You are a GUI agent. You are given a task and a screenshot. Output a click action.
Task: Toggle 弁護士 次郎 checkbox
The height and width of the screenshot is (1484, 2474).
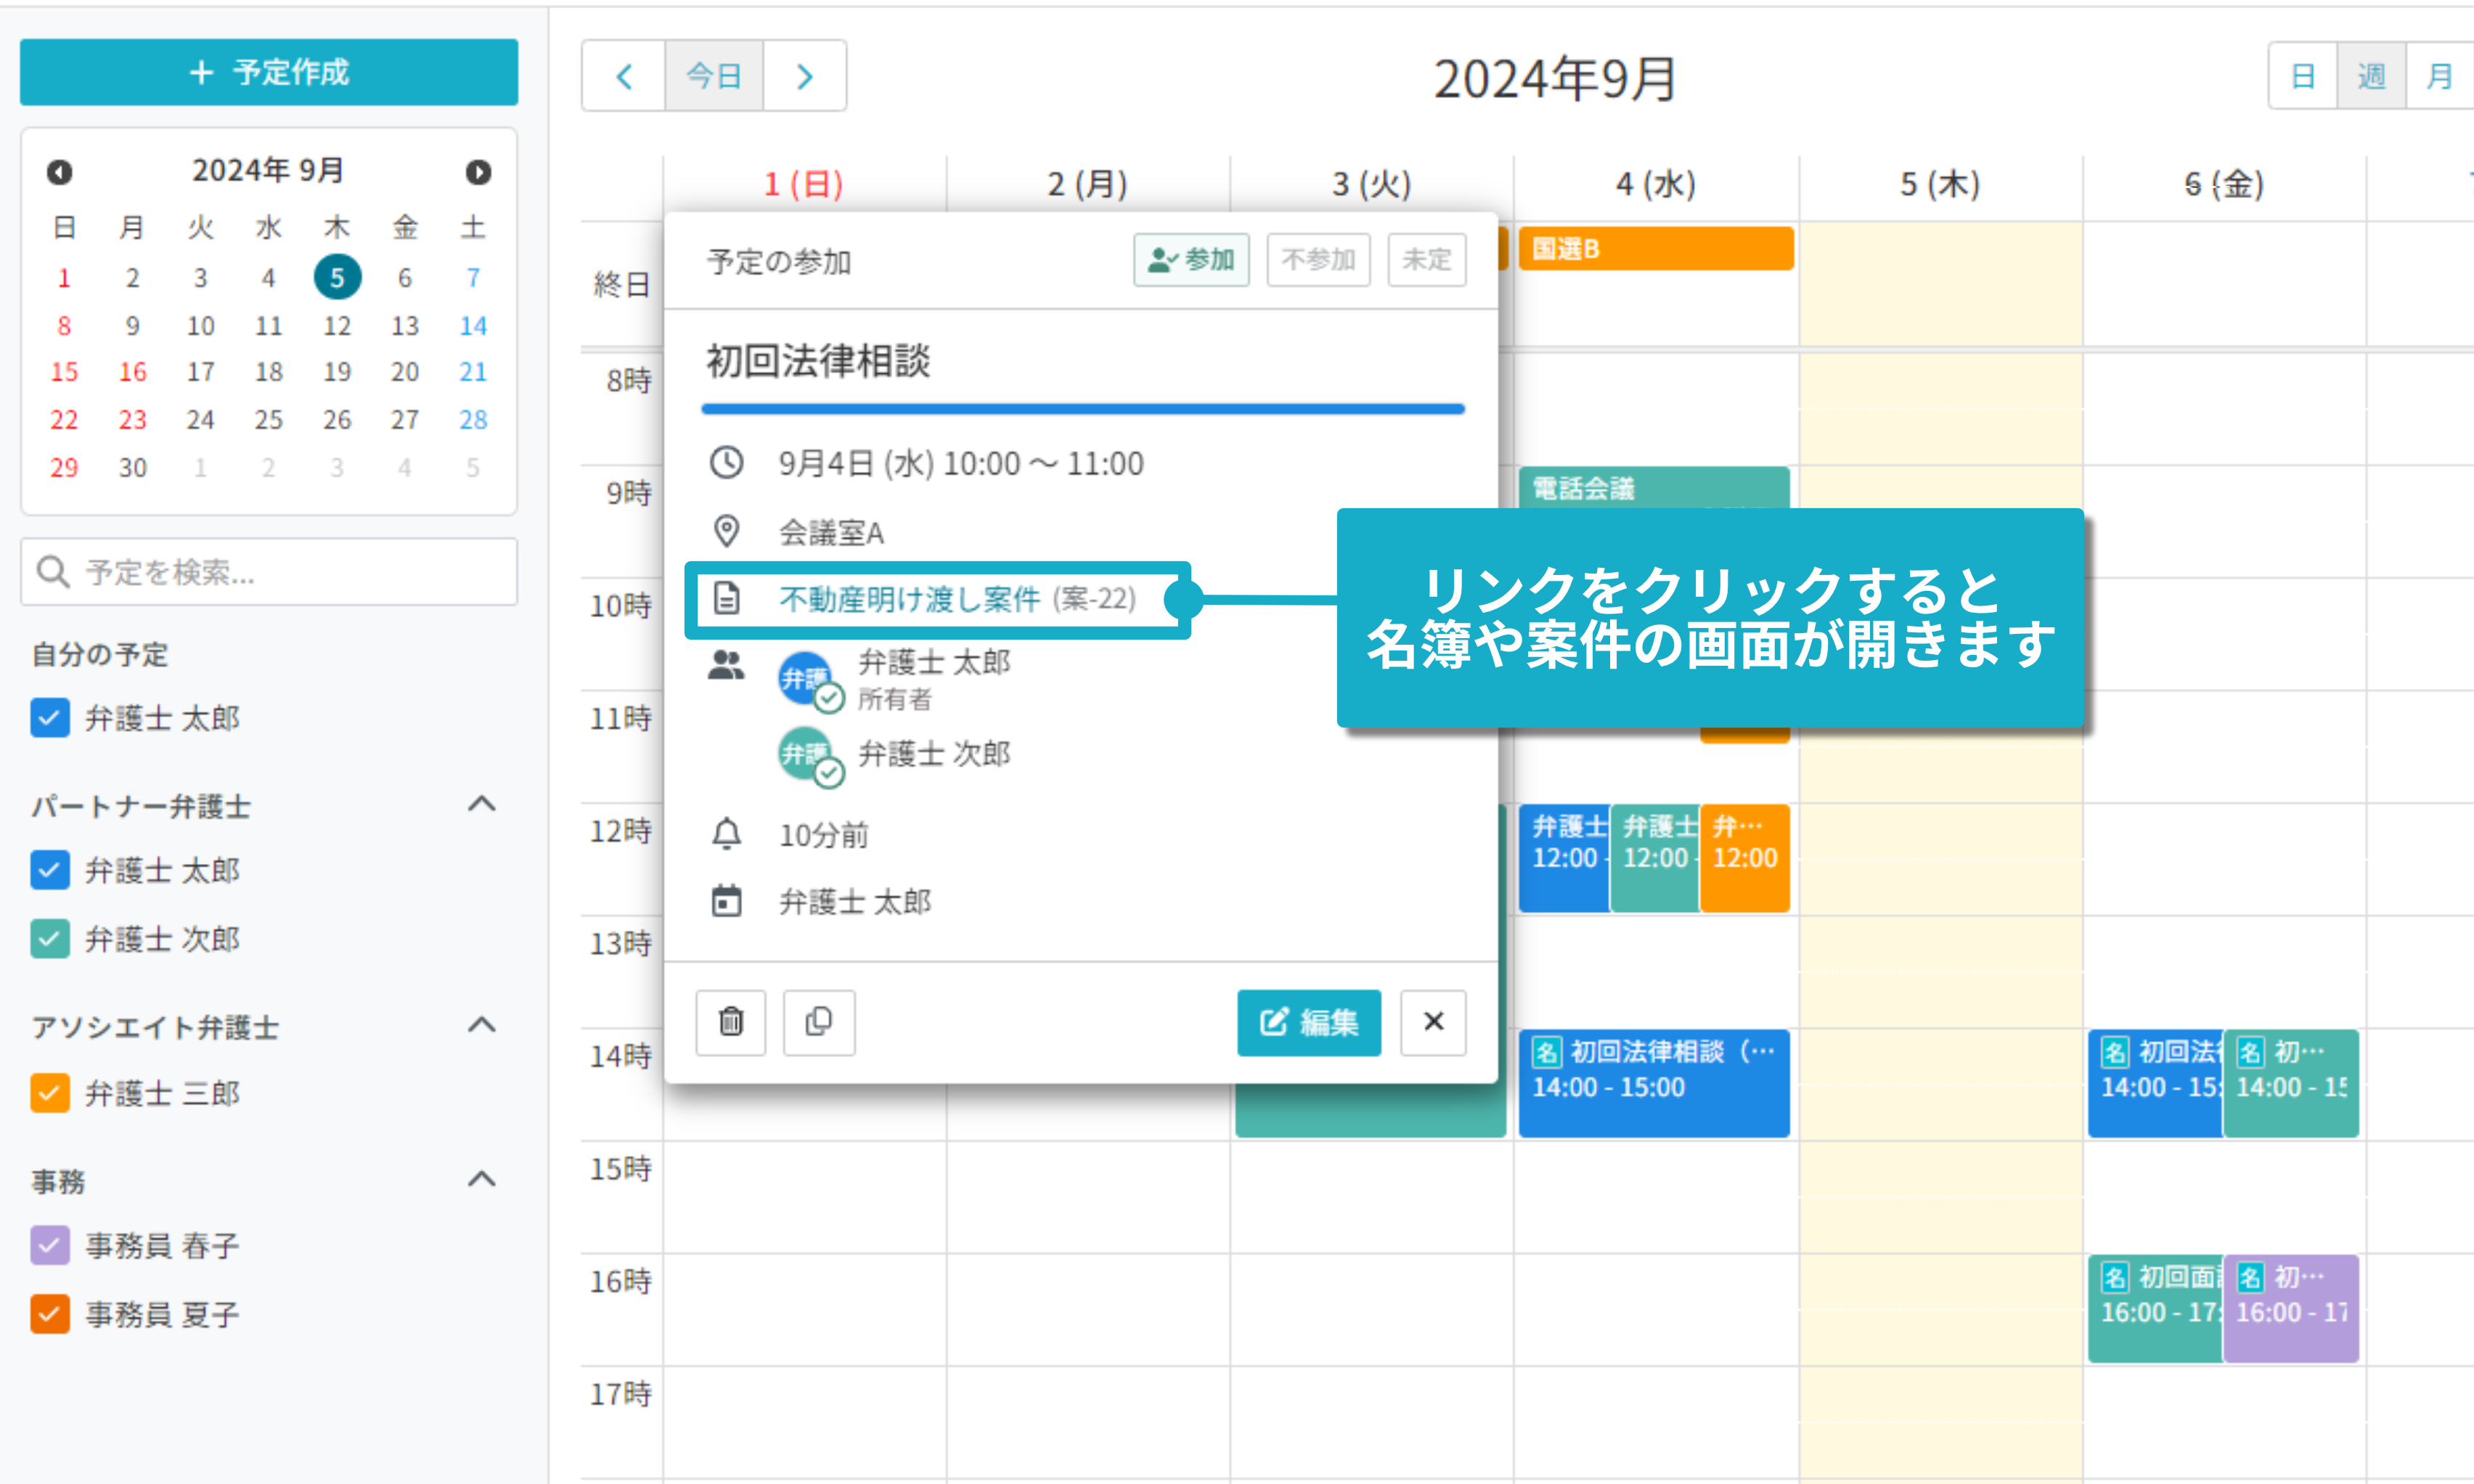point(50,939)
